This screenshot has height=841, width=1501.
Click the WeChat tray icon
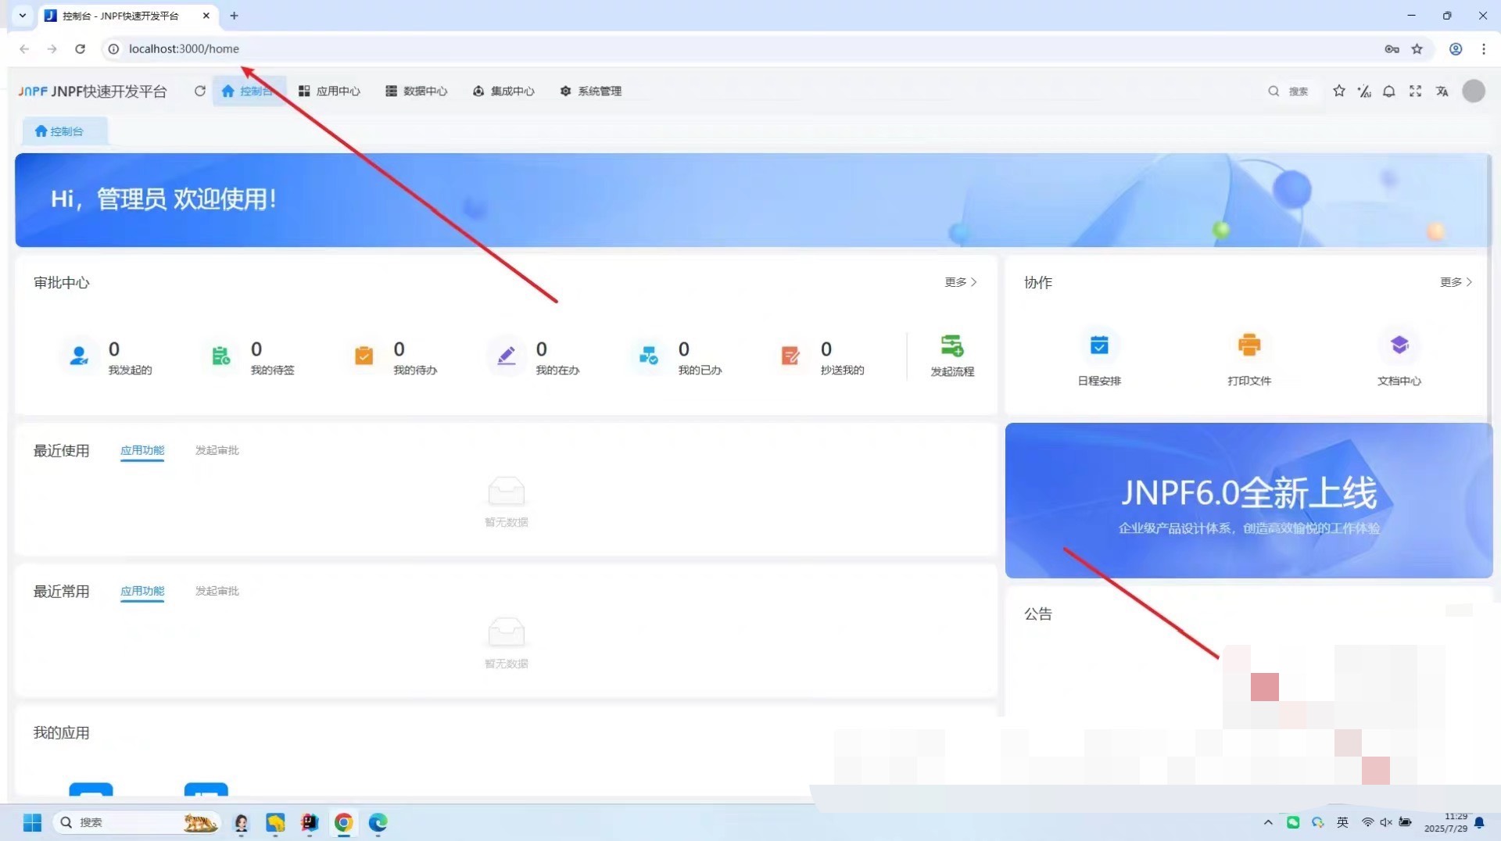[1293, 822]
